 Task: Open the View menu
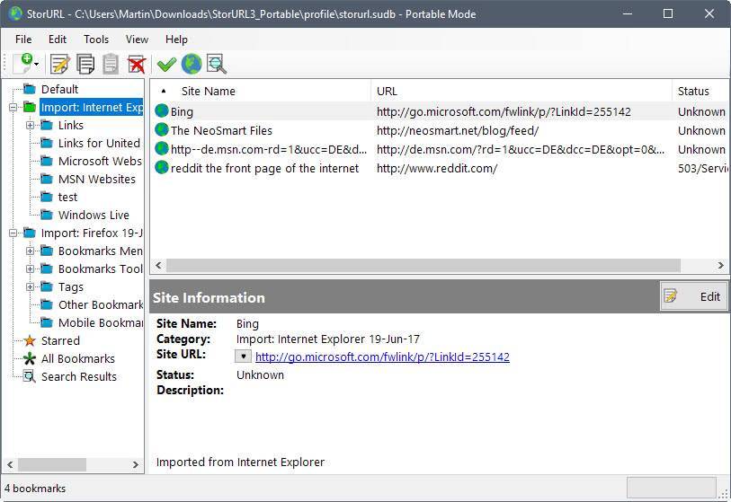click(137, 40)
